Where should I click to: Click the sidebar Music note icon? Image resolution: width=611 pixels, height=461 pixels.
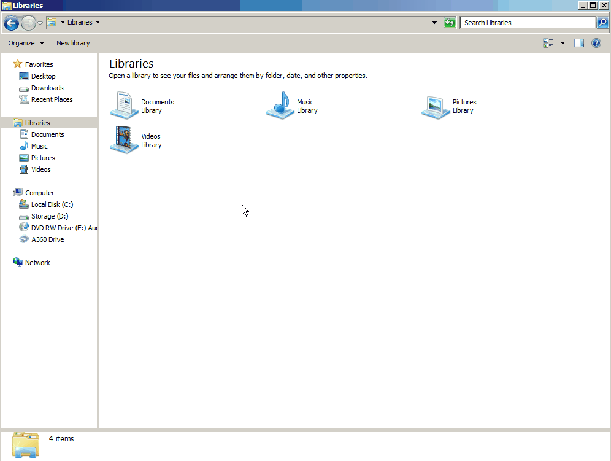[x=24, y=146]
